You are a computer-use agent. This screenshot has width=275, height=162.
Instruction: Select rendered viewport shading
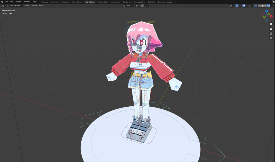pyautogui.click(x=268, y=6)
